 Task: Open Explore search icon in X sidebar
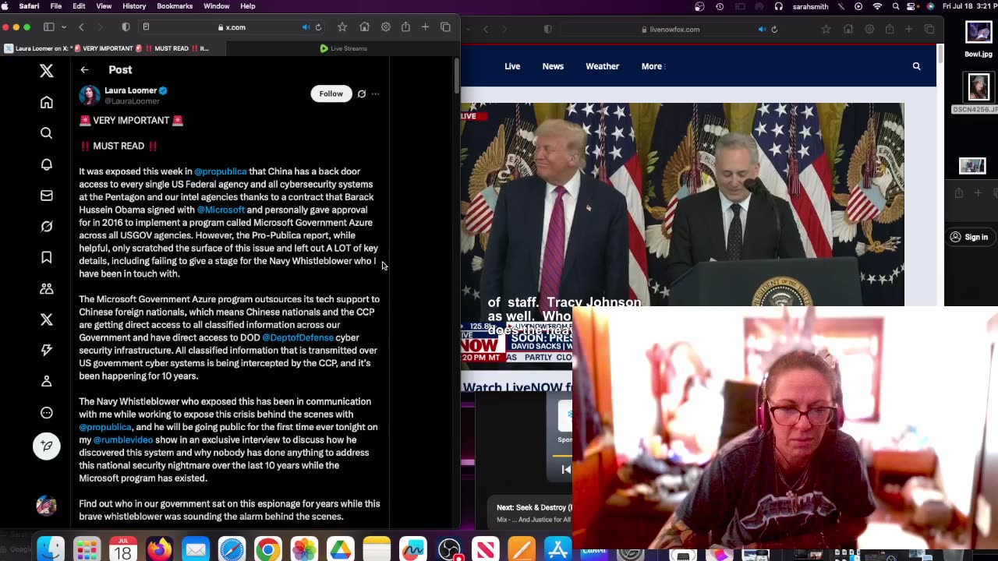(47, 133)
